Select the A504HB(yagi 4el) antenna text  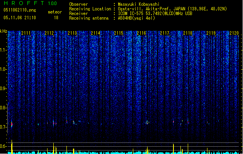tap(136, 18)
